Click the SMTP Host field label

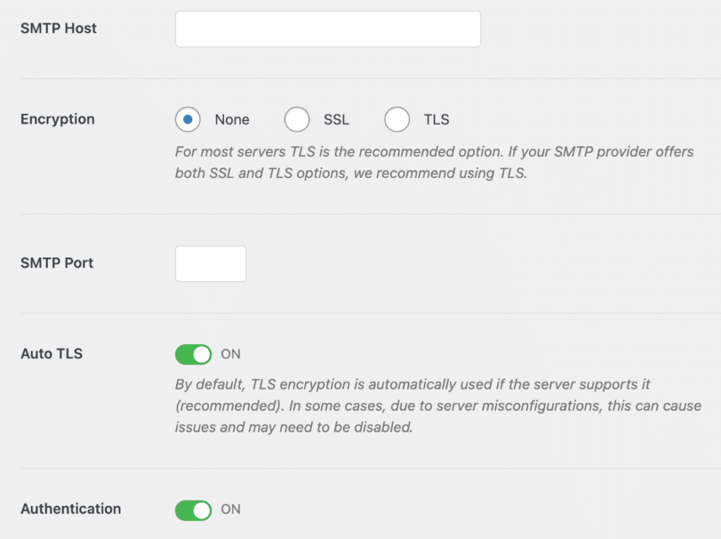(x=58, y=28)
